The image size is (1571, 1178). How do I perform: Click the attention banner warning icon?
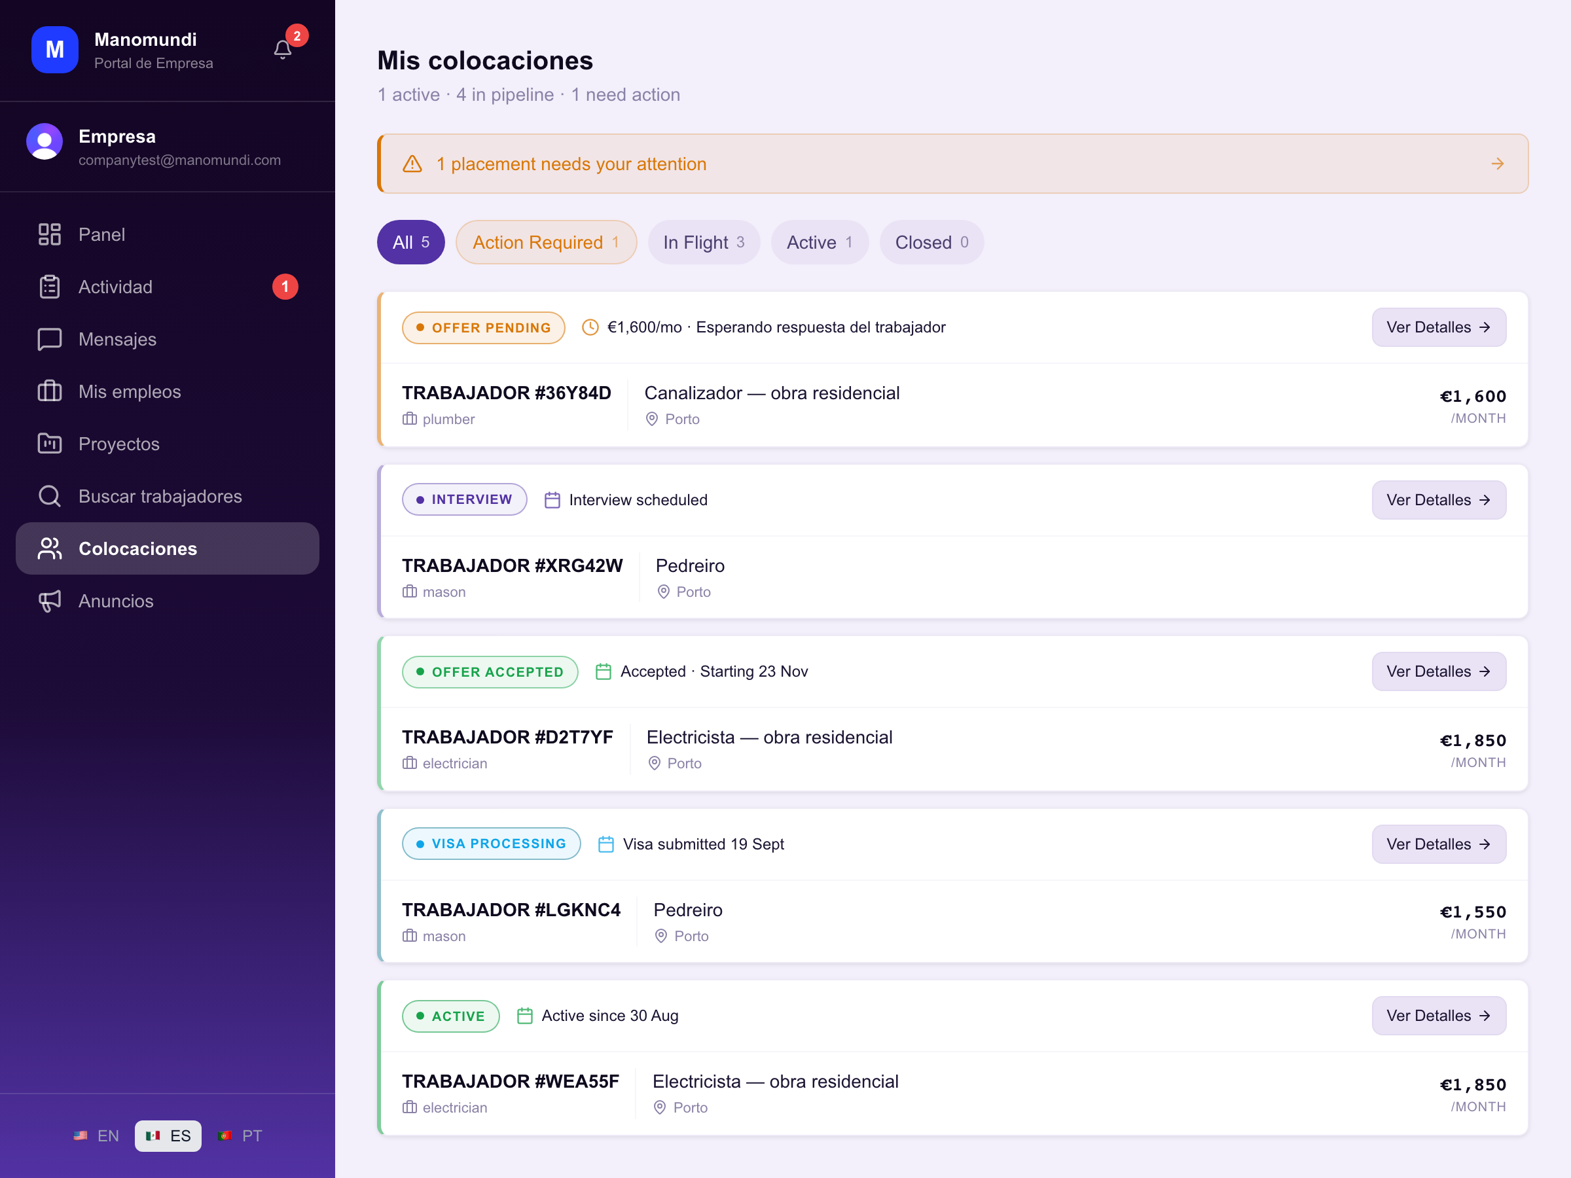(x=412, y=164)
